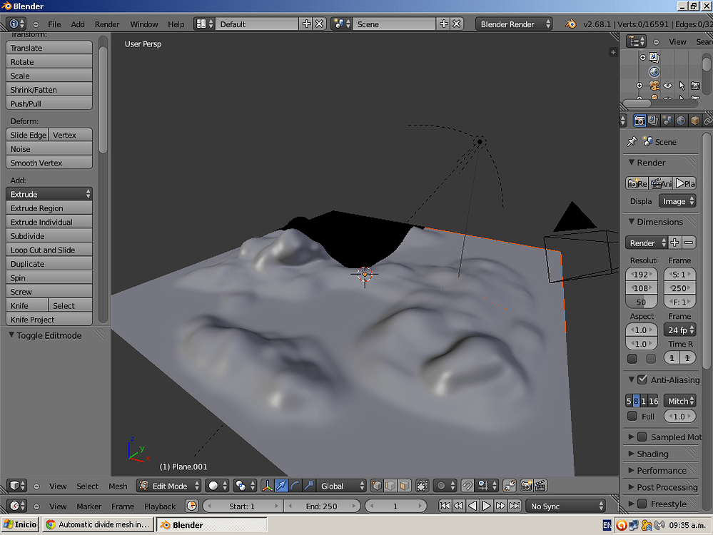Open the Display Image dropdown

pos(677,201)
